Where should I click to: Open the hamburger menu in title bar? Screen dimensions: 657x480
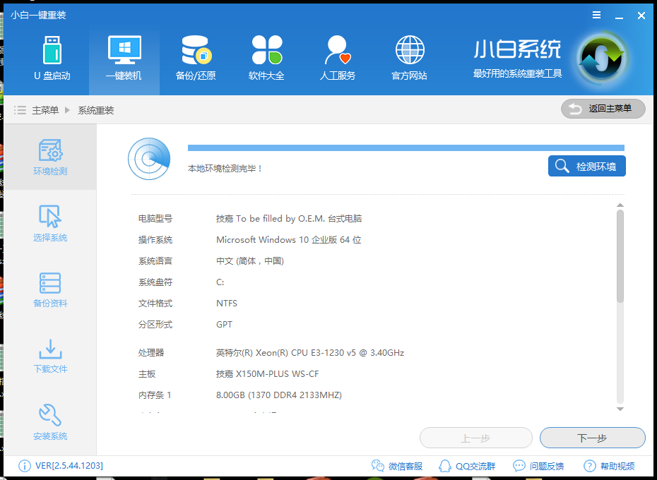click(x=597, y=15)
